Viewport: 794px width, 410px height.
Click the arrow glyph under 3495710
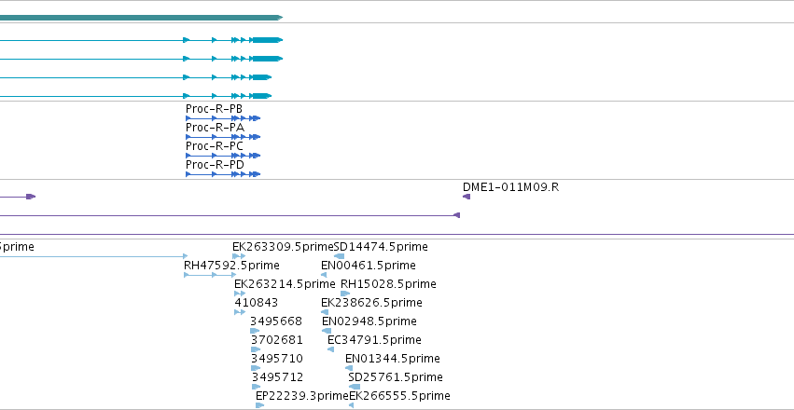[x=256, y=368]
